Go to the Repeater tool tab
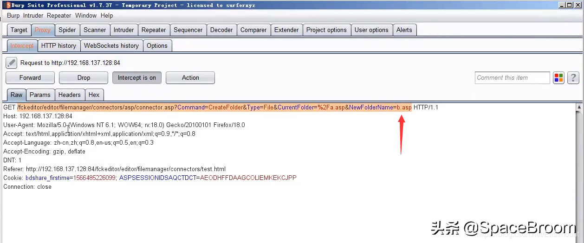 click(x=154, y=30)
